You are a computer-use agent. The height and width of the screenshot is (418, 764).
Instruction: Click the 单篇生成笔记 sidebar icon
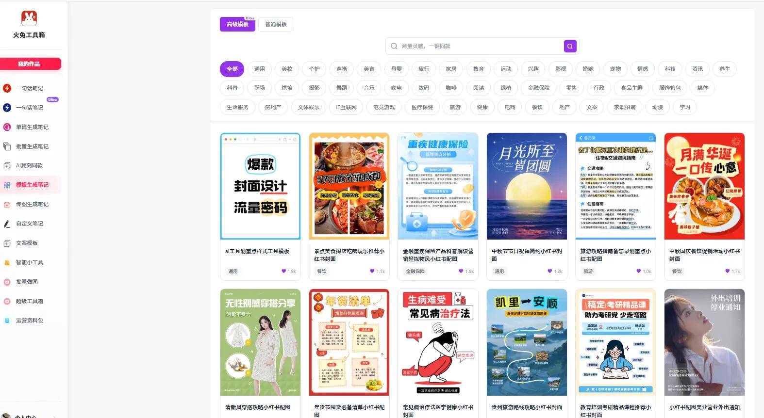(7, 127)
